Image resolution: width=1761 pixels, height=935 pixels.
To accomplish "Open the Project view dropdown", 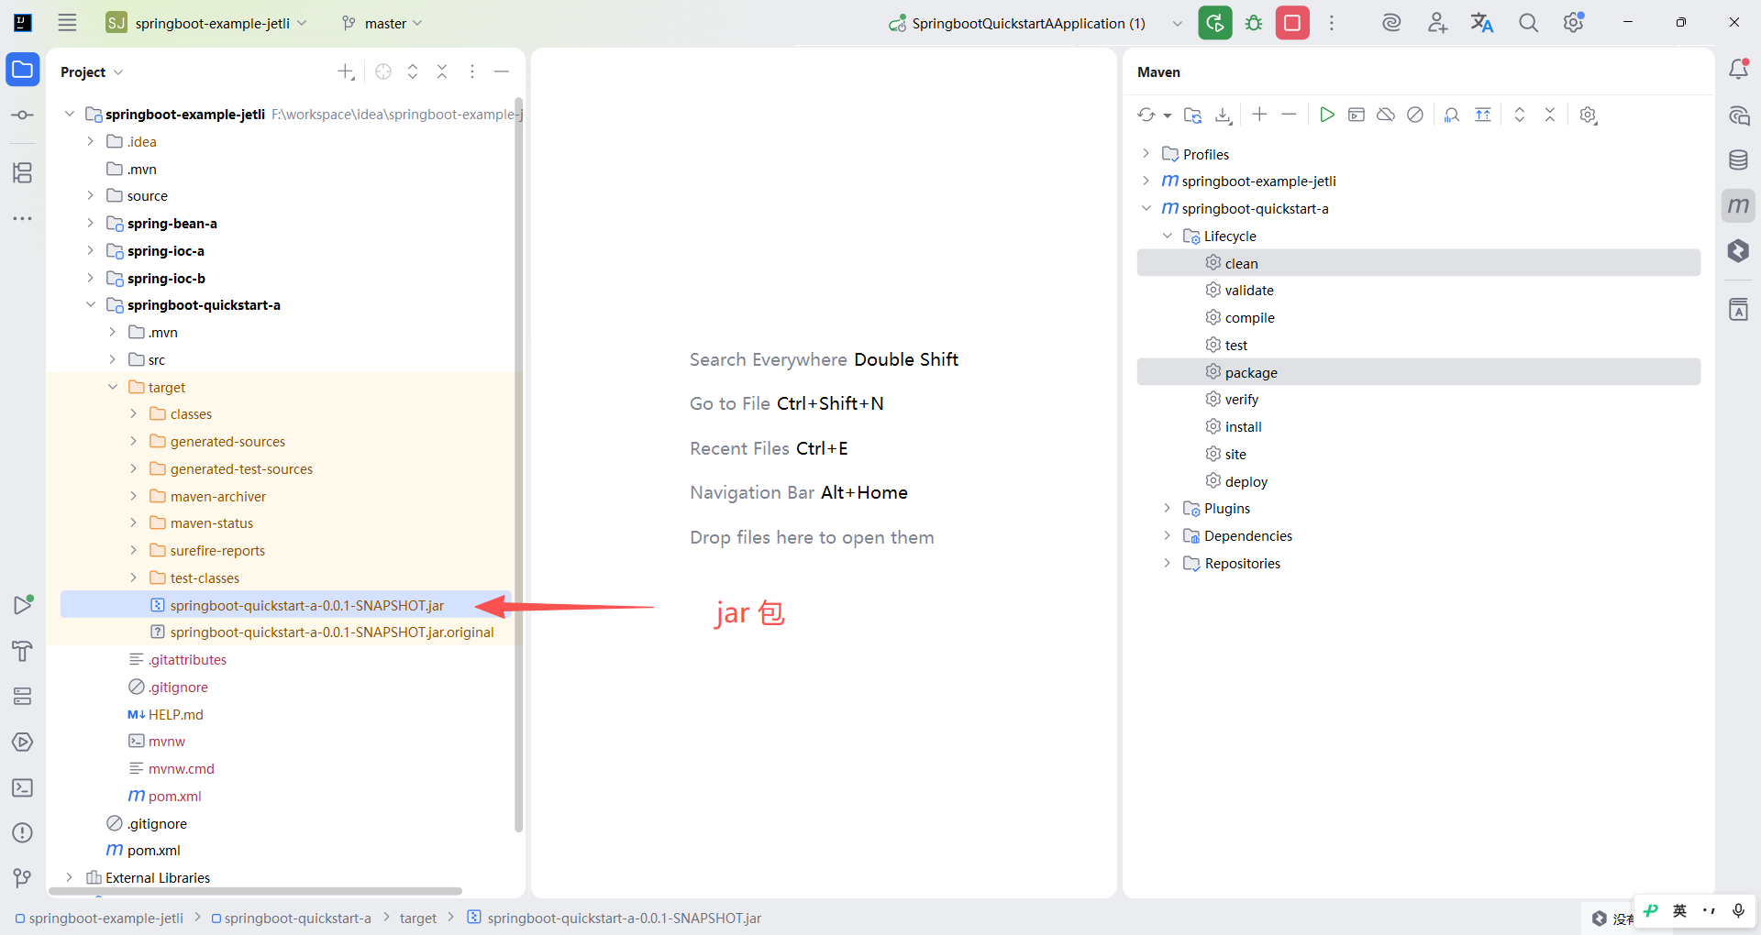I will (x=92, y=71).
